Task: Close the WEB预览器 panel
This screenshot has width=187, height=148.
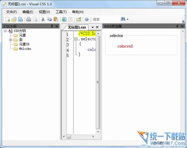Action: (182, 26)
